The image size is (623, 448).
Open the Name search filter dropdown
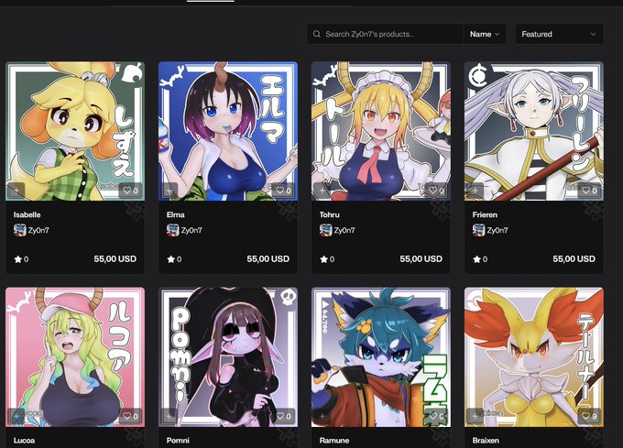tap(485, 34)
